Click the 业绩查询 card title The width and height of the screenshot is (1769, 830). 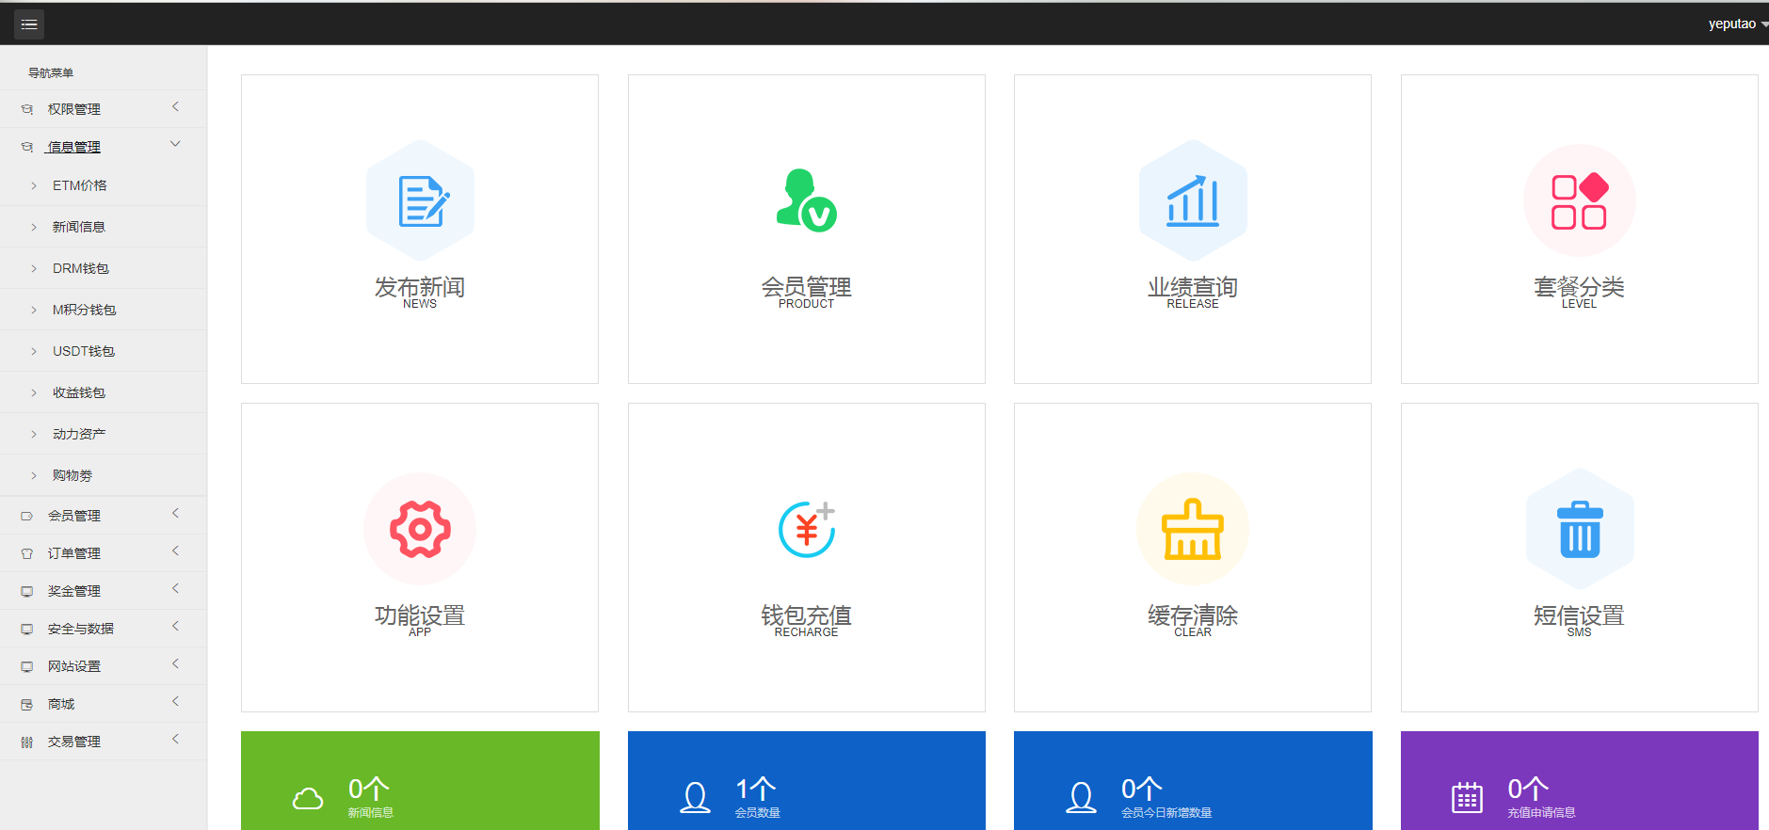click(1193, 287)
